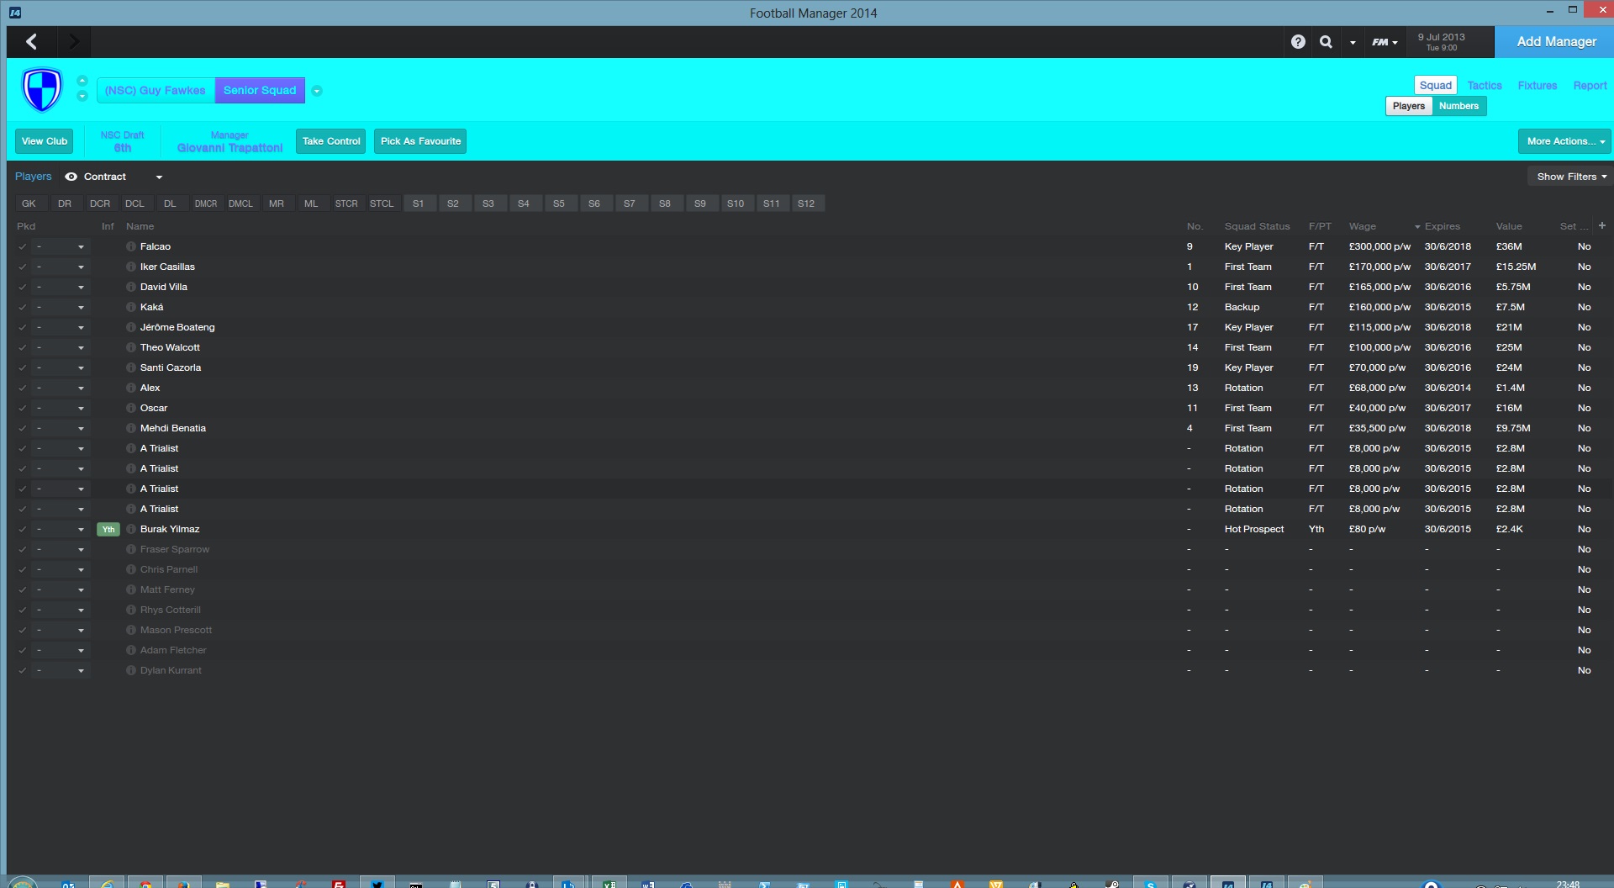
Task: Toggle the picked checkmark for Iker Casillas
Action: point(22,267)
